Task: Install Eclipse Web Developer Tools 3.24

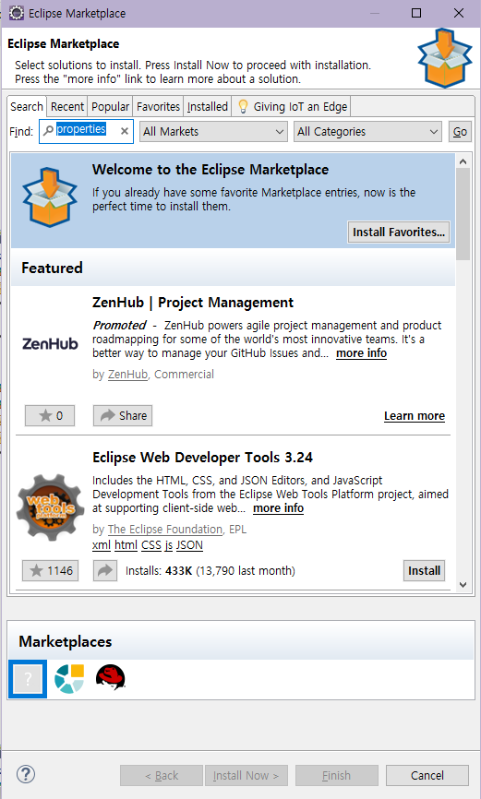Action: point(424,571)
